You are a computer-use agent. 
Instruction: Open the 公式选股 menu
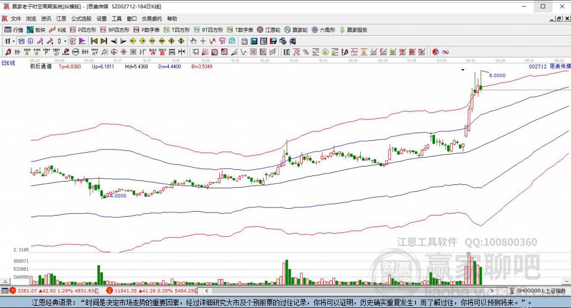[81, 18]
